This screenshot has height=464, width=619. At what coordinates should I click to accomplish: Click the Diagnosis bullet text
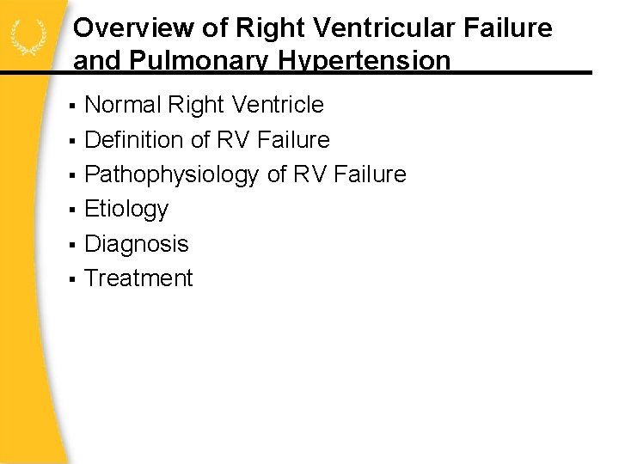(137, 244)
